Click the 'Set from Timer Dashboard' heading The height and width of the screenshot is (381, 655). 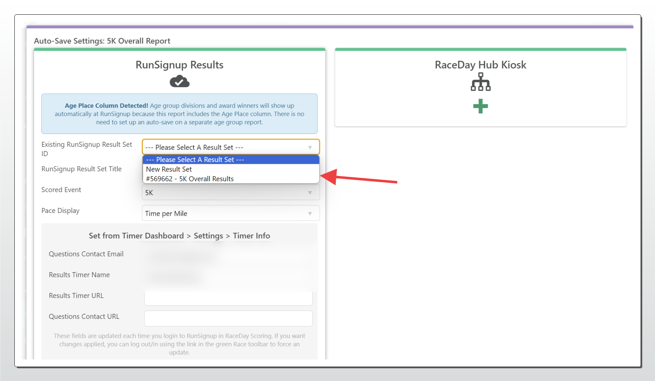click(x=179, y=236)
